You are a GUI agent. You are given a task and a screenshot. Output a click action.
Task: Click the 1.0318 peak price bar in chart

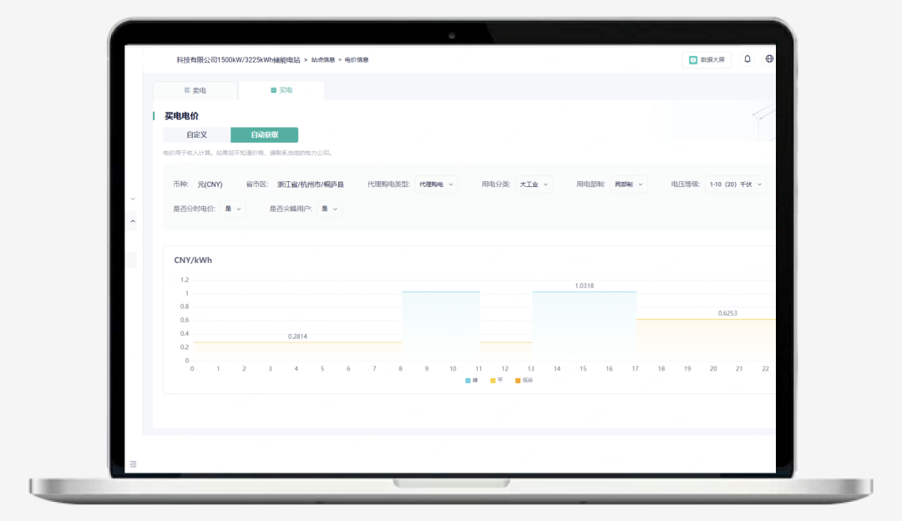tap(584, 326)
